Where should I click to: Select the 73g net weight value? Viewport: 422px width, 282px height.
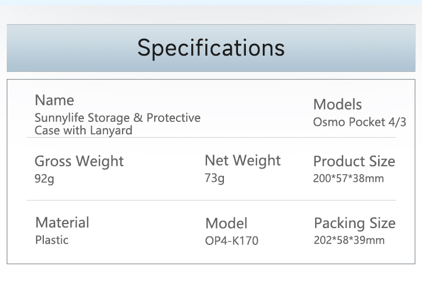[214, 179]
